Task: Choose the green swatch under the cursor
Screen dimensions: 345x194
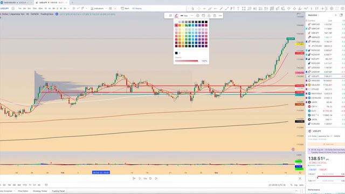Action: tap(187, 25)
